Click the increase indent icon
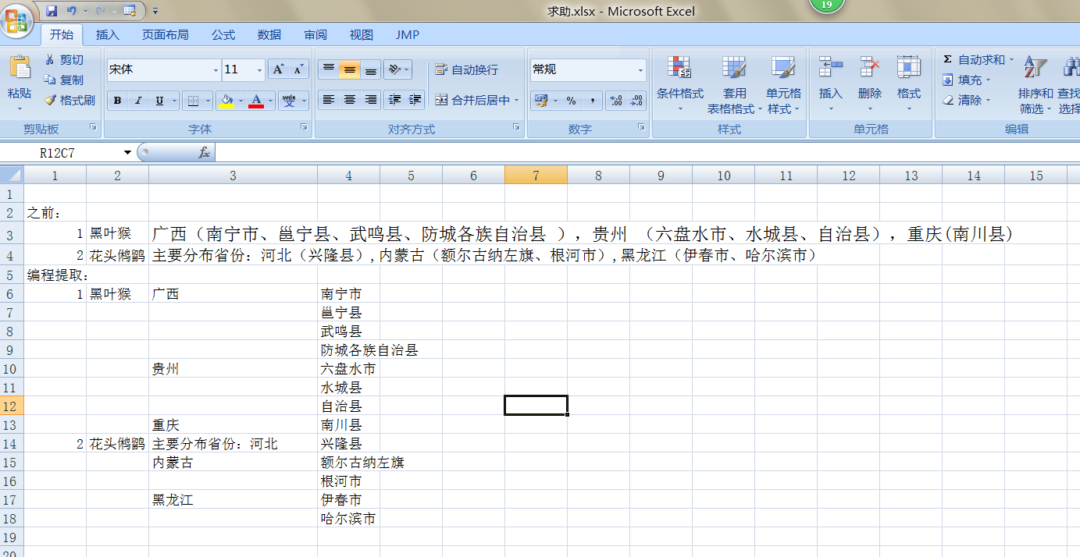Image resolution: width=1080 pixels, height=557 pixels. [x=415, y=100]
